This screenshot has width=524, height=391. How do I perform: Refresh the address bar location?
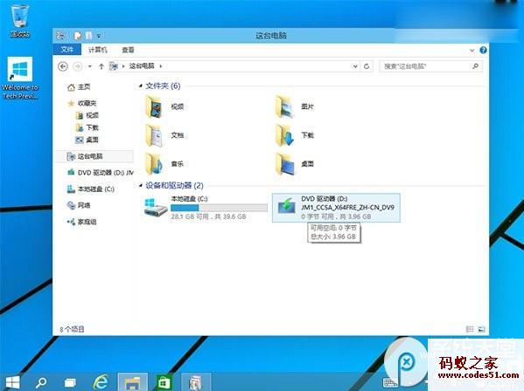pyautogui.click(x=367, y=66)
